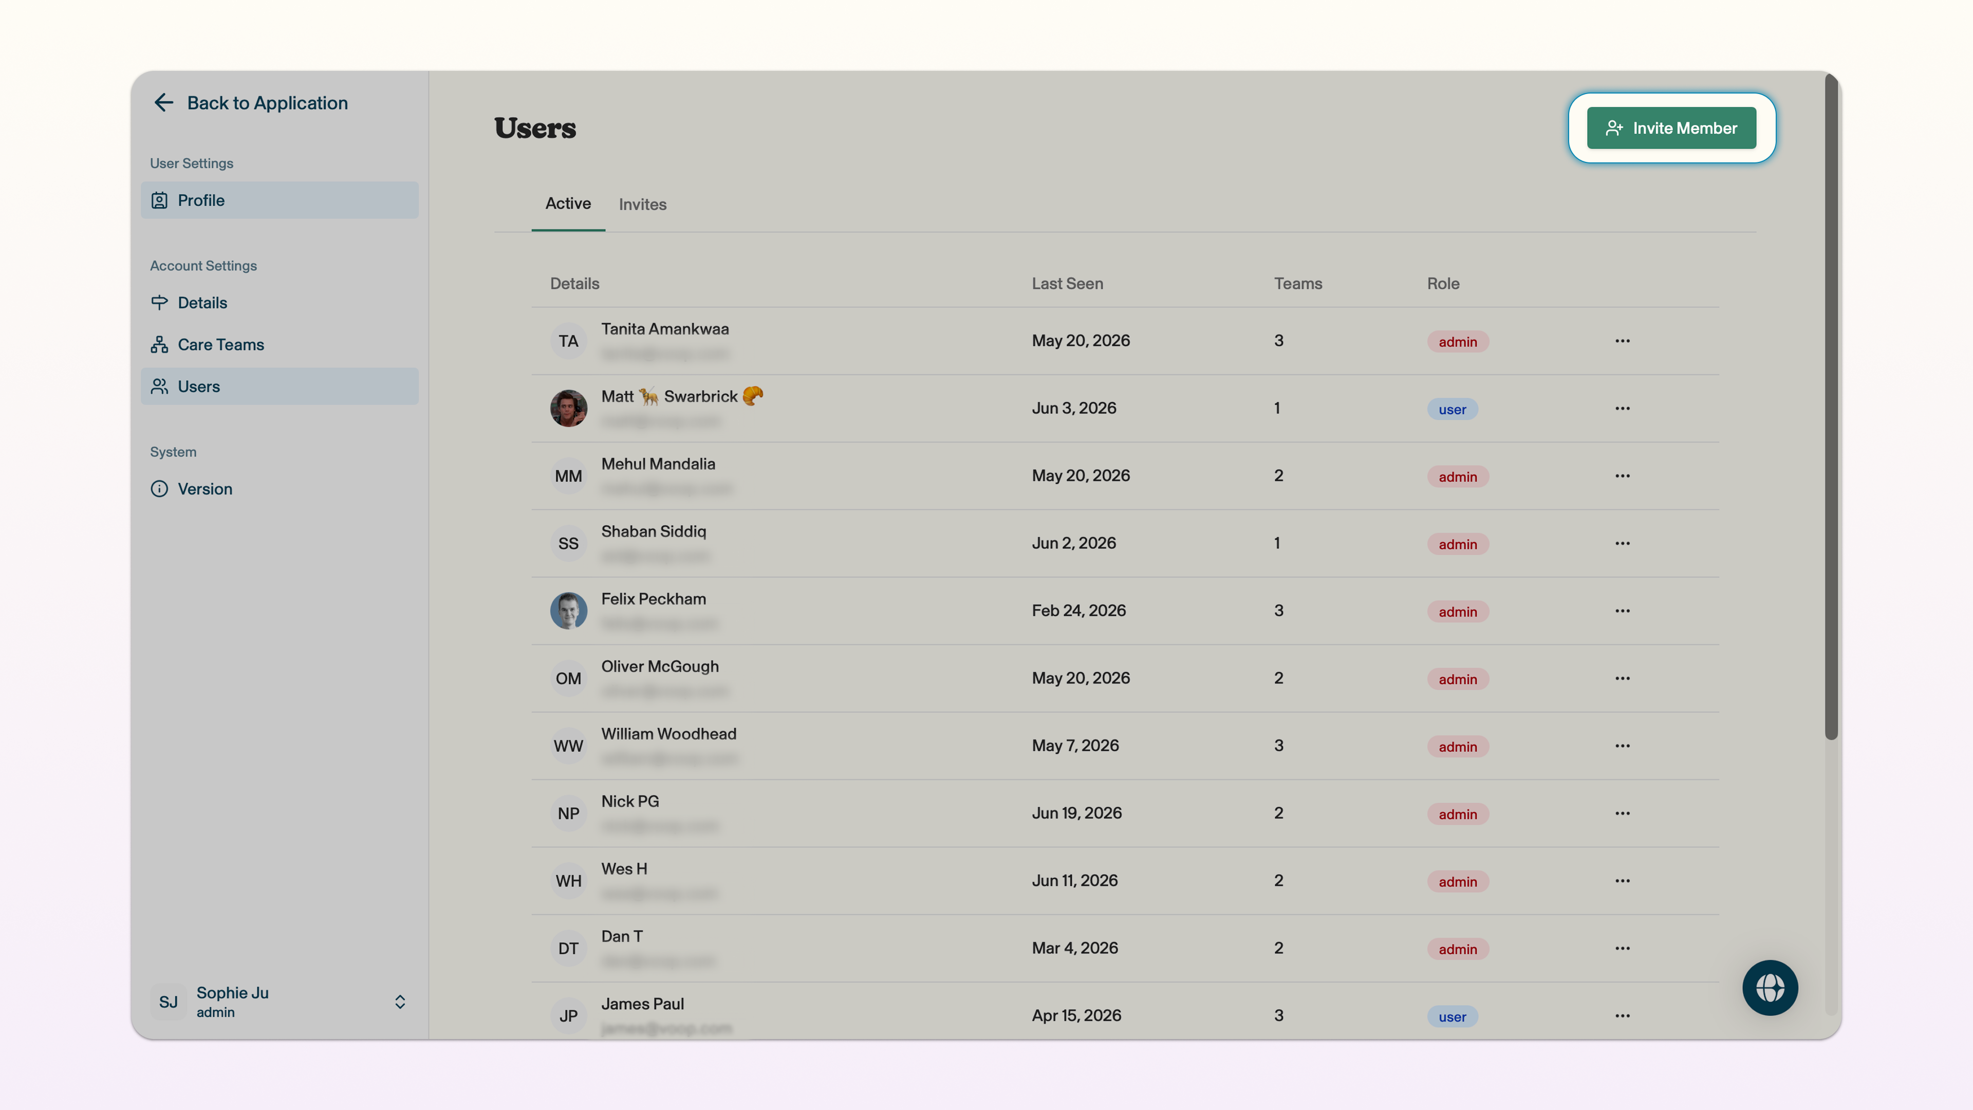This screenshot has height=1110, width=1973.
Task: Click the Role column header
Action: (1443, 284)
